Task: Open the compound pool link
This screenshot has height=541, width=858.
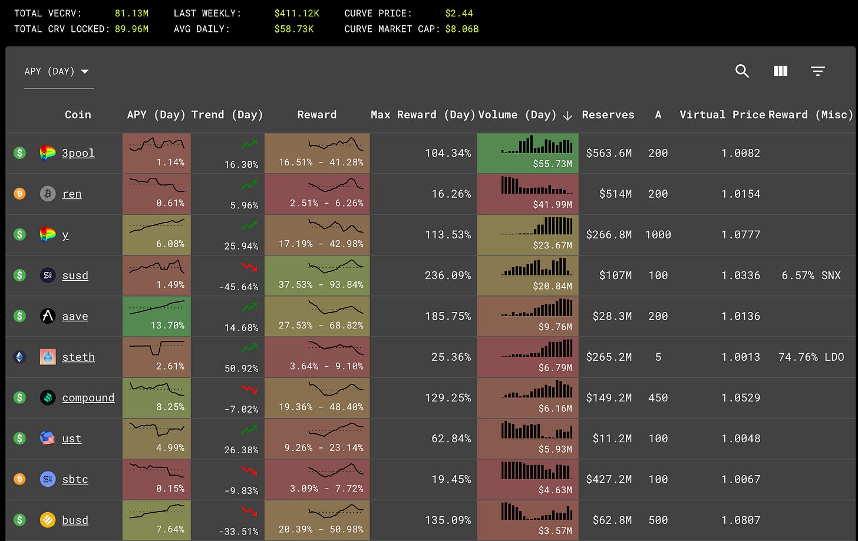Action: [x=88, y=397]
